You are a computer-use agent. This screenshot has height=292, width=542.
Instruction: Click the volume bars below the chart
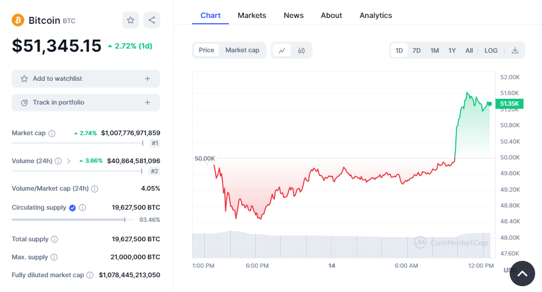(342, 245)
